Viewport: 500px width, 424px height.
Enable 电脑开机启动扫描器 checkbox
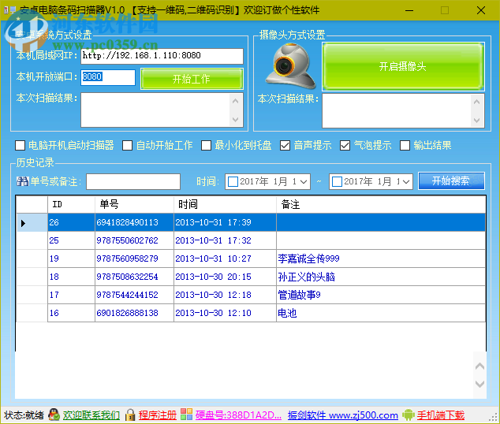(x=20, y=146)
